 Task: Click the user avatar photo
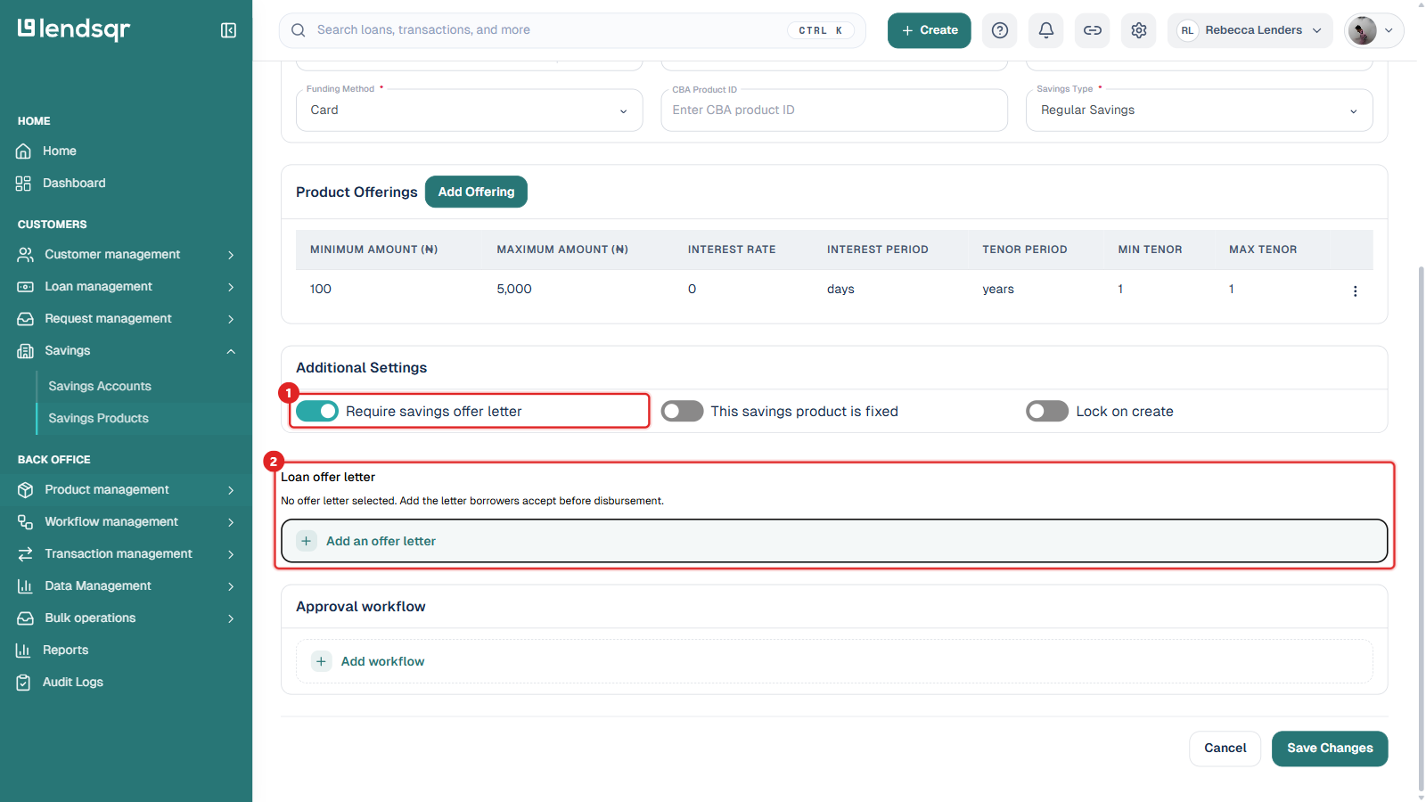tap(1362, 30)
